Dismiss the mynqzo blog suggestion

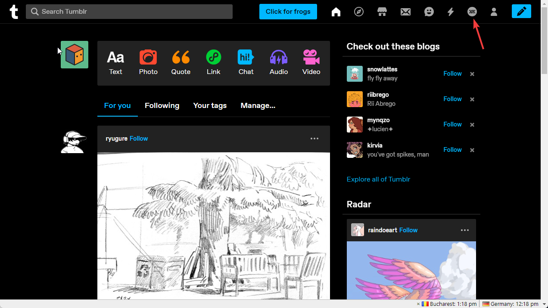[472, 125]
